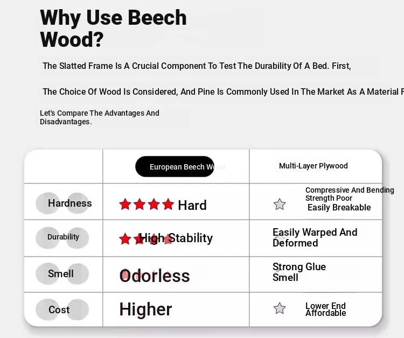Click the Higher cost text cell
Viewport: 404px width, 338px height.
(x=145, y=309)
